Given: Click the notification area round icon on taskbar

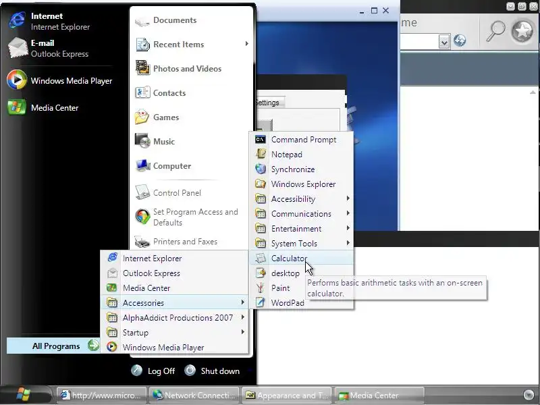Looking at the screenshot, I should (x=529, y=395).
